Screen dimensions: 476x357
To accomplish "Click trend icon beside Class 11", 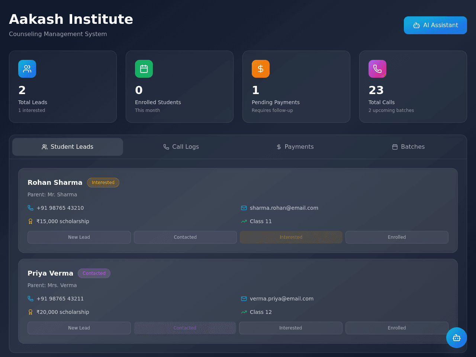I will click(x=244, y=221).
